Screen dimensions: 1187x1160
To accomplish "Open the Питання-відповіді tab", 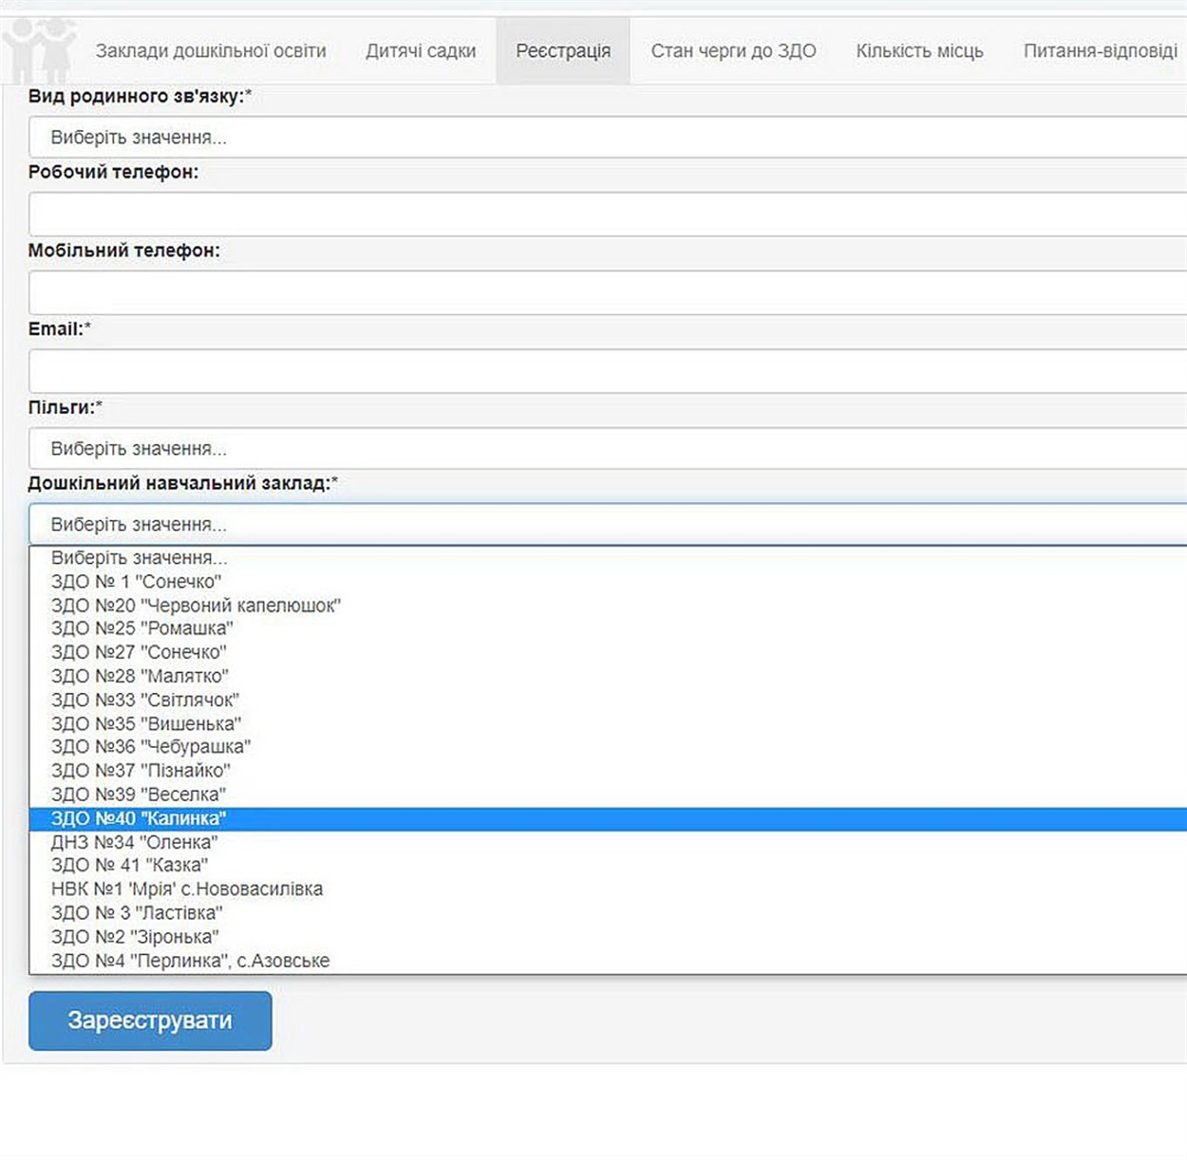I will point(1100,51).
